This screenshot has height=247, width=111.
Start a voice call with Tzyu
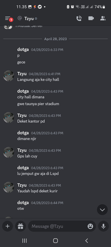tap(79, 19)
